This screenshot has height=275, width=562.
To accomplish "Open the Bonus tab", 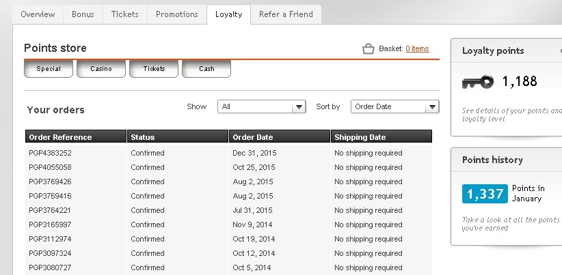I will click(x=83, y=14).
